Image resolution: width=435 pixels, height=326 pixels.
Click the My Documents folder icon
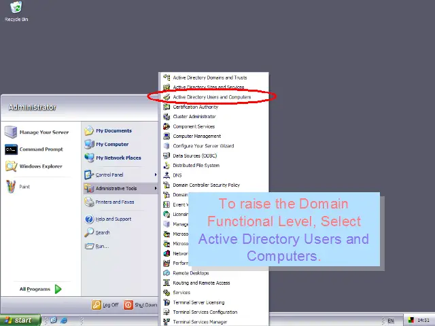[x=89, y=130]
